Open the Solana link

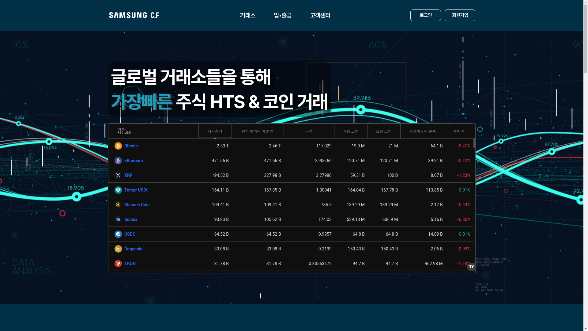pyautogui.click(x=131, y=219)
